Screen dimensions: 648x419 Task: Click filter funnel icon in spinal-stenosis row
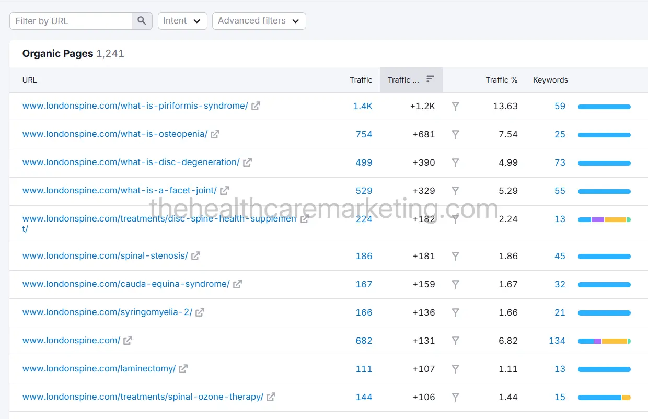pos(455,256)
